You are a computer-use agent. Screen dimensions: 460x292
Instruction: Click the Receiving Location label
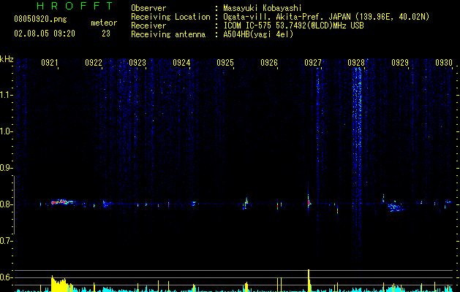pyautogui.click(x=170, y=17)
